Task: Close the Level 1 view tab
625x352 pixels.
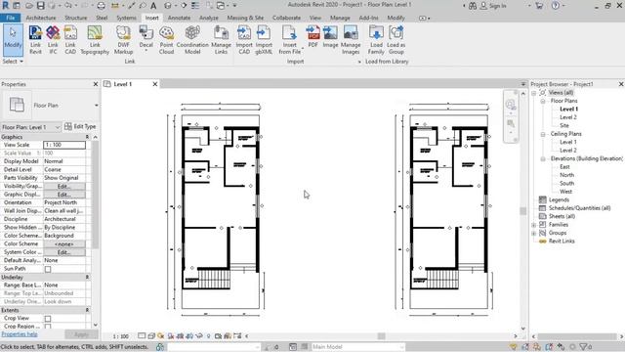Action: point(155,84)
